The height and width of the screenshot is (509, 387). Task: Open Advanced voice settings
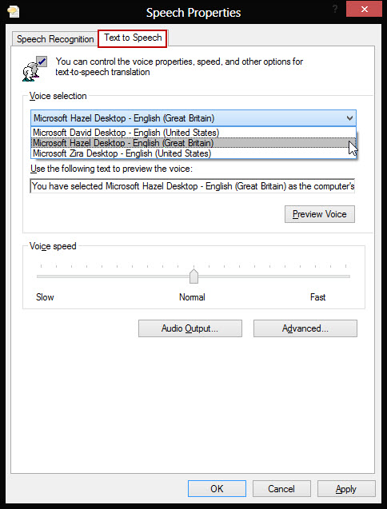point(305,328)
